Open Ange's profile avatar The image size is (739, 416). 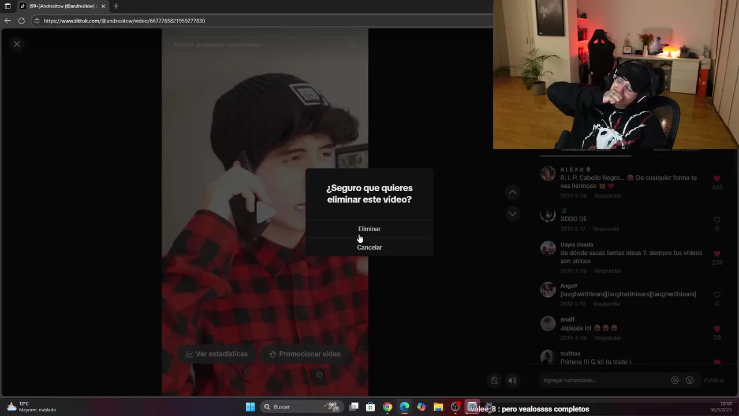tap(548, 289)
